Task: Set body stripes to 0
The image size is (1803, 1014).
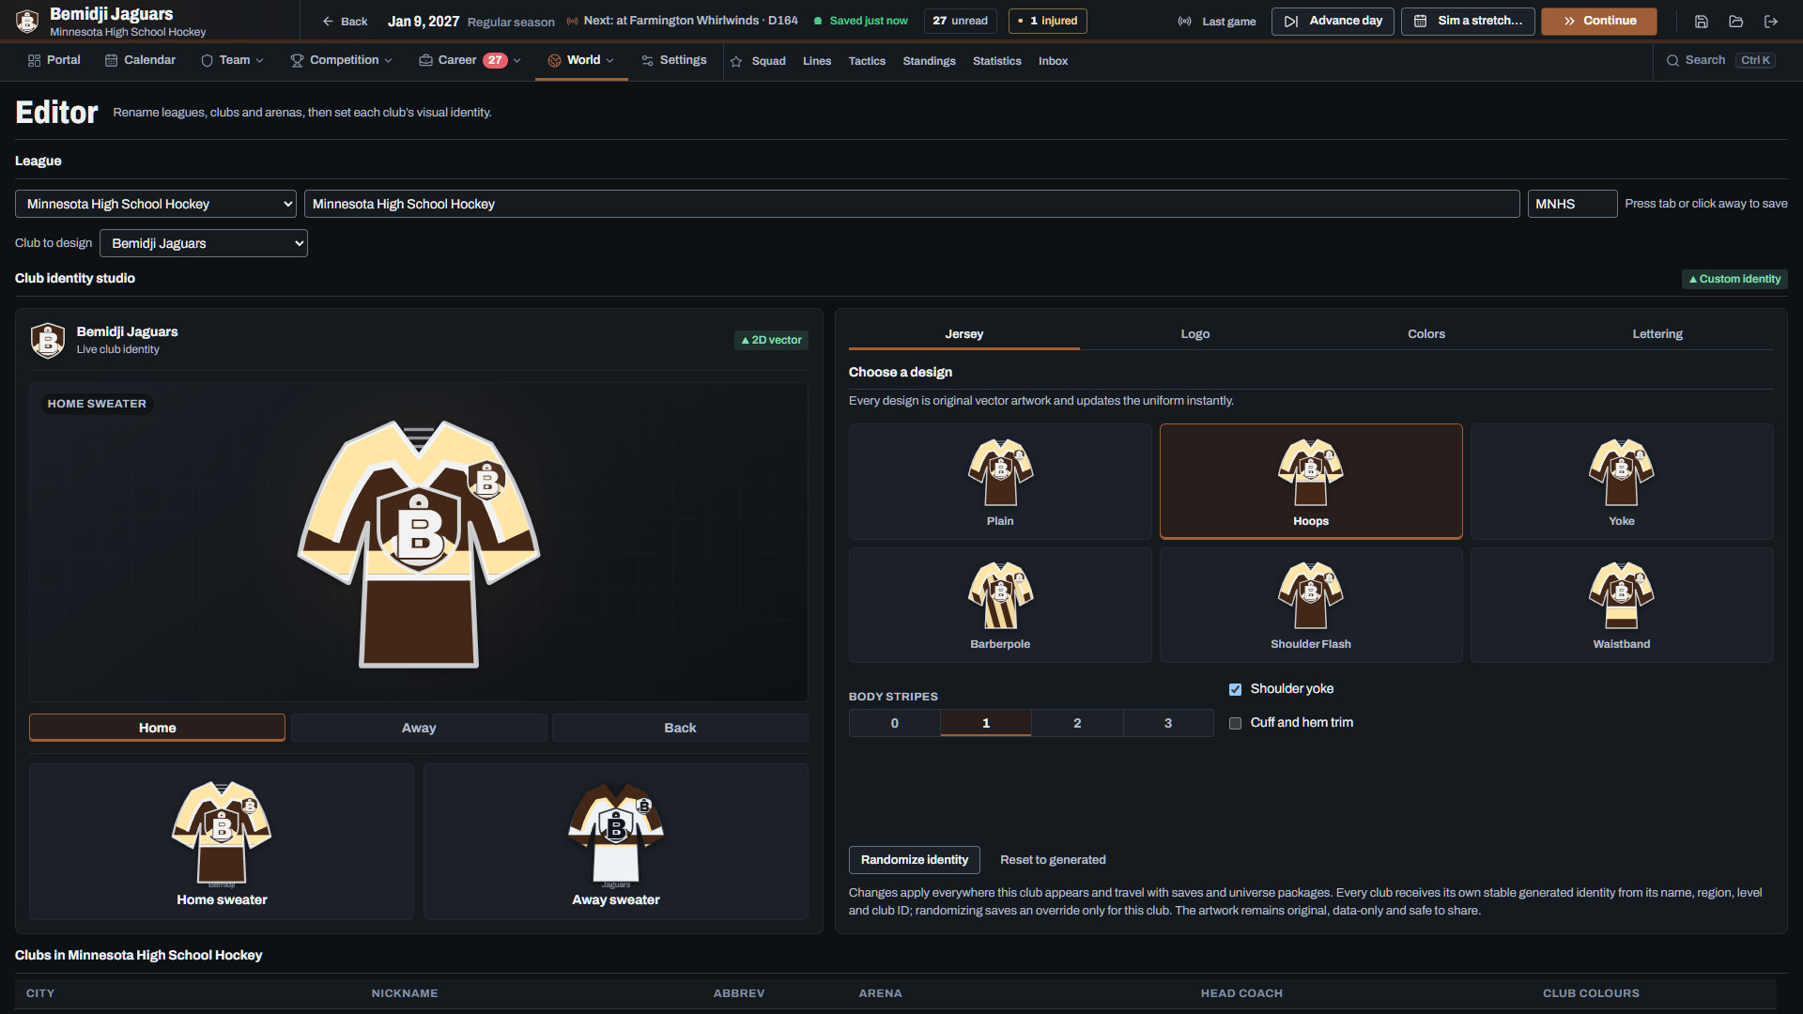Action: pos(894,723)
